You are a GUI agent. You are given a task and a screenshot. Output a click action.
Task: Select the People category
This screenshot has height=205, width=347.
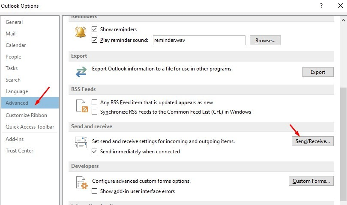coord(30,57)
